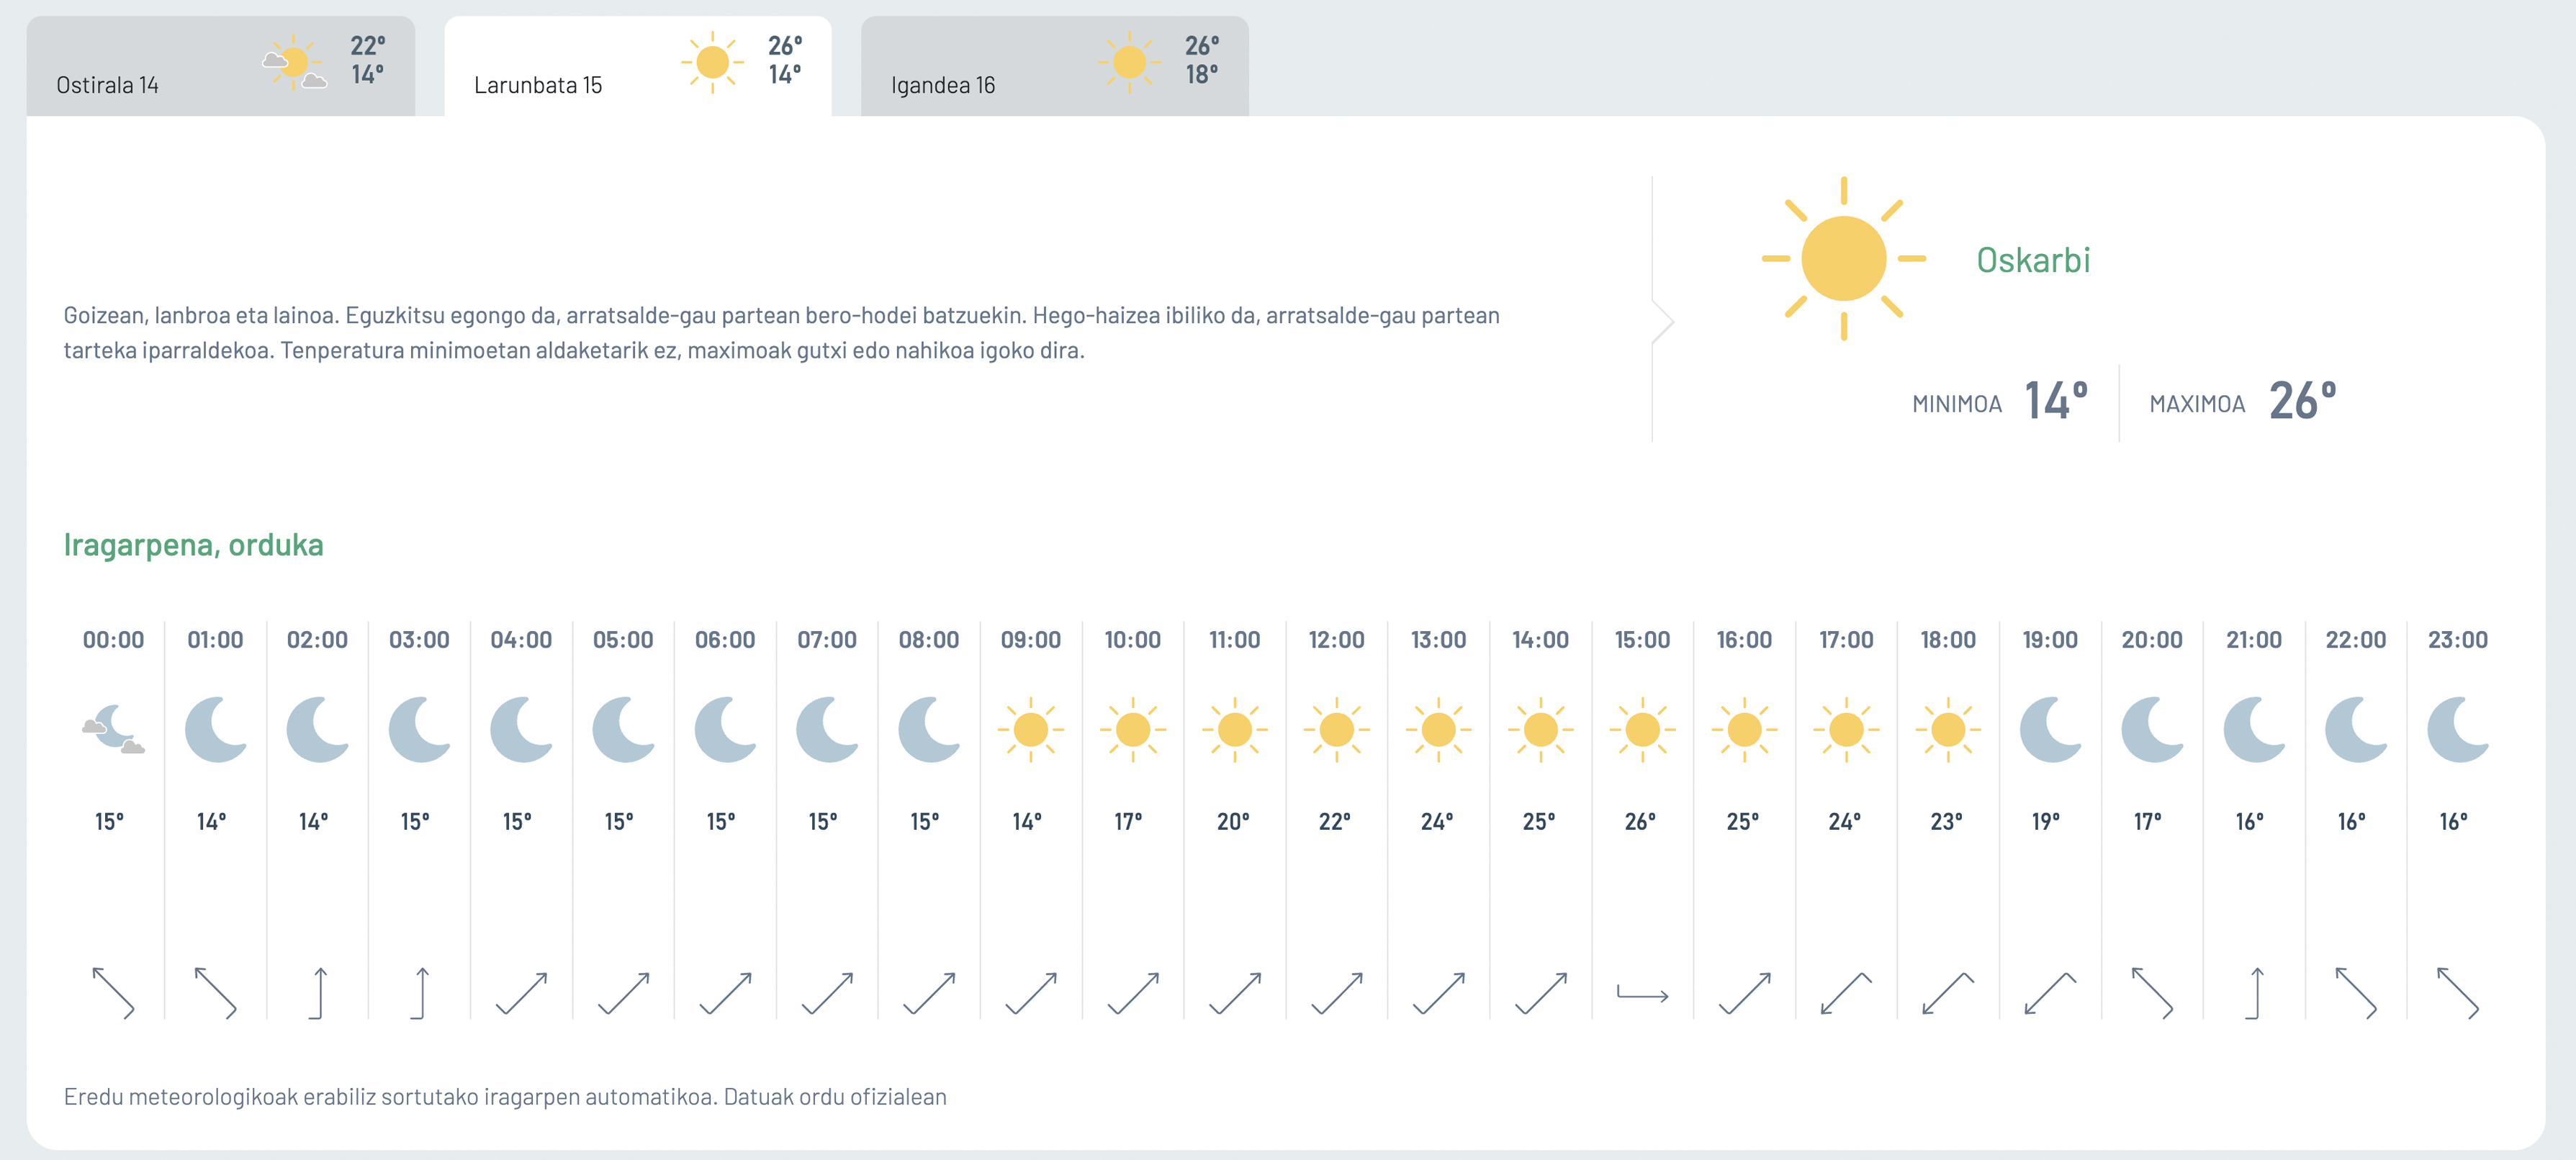Image resolution: width=2576 pixels, height=1160 pixels.
Task: Click the moon icon at 19:00
Action: (2050, 730)
